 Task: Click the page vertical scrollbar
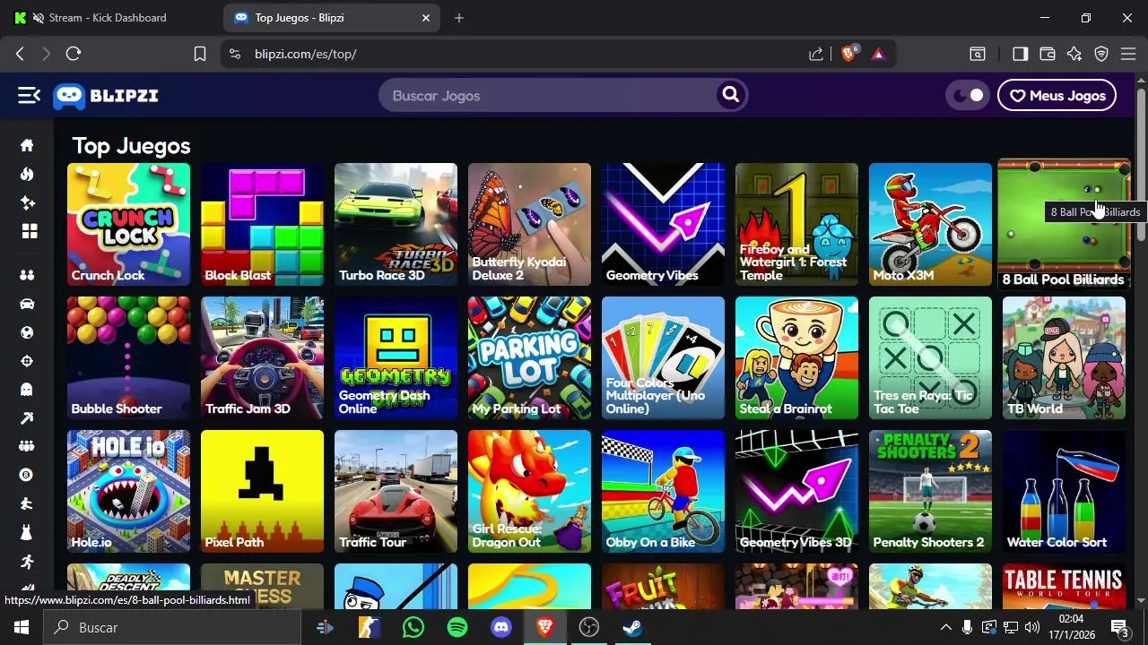(1141, 165)
